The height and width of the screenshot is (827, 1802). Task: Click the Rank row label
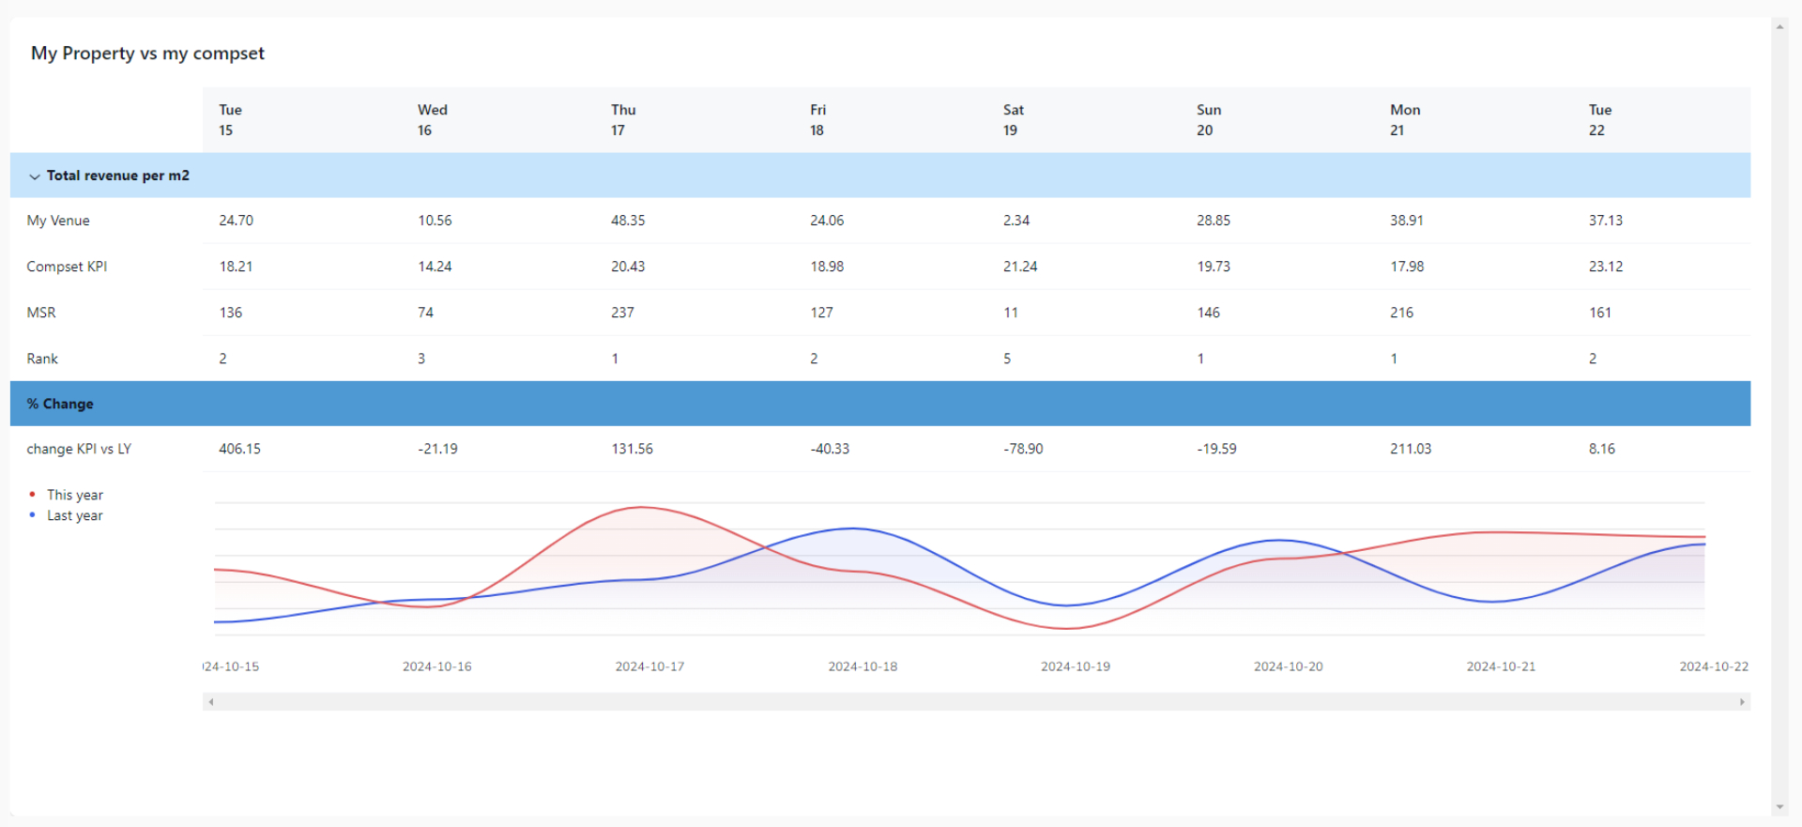click(42, 359)
